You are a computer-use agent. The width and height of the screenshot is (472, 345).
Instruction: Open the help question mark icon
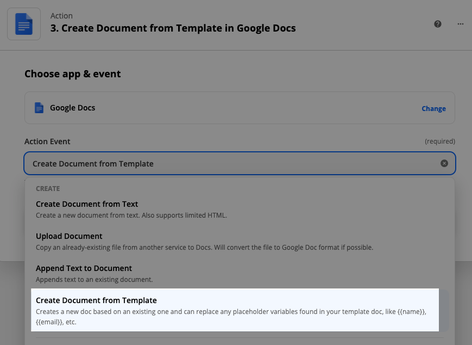pyautogui.click(x=438, y=24)
